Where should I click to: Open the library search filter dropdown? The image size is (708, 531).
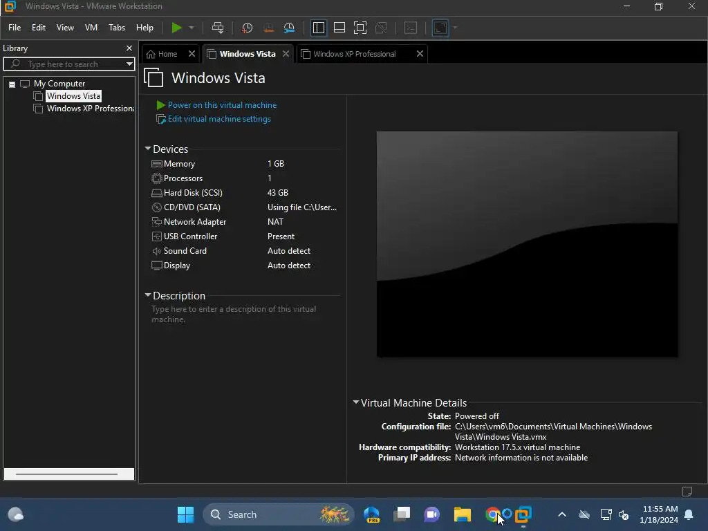[x=129, y=64]
